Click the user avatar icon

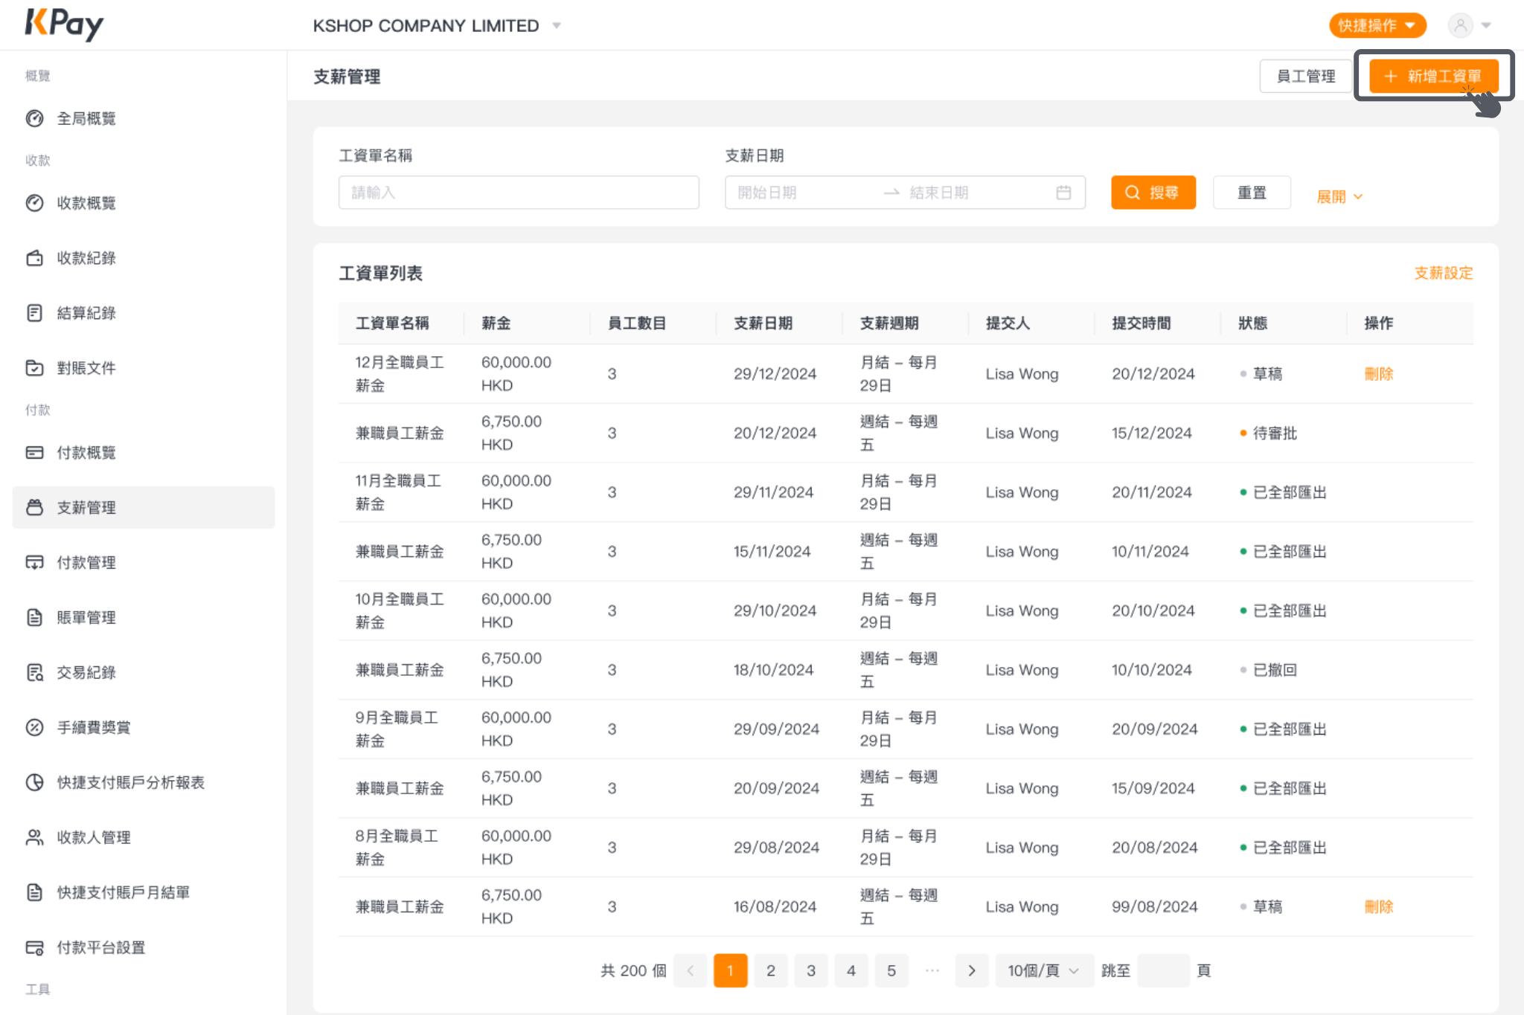point(1461,25)
